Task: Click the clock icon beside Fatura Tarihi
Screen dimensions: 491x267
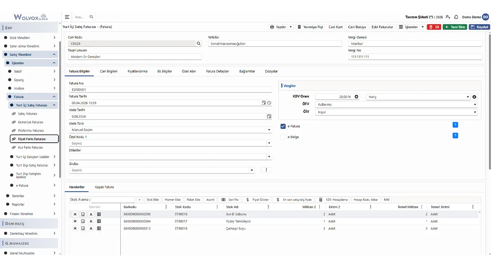Action: (x=269, y=103)
